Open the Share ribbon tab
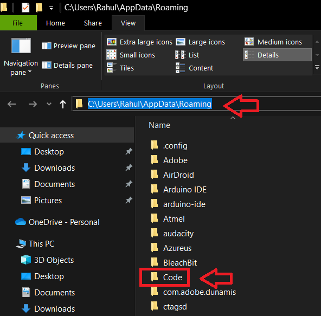Image resolution: width=321 pixels, height=316 pixels. click(x=93, y=23)
